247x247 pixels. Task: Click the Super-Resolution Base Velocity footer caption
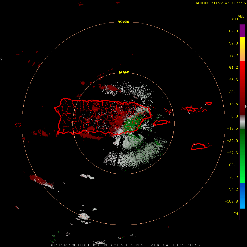click(125, 245)
